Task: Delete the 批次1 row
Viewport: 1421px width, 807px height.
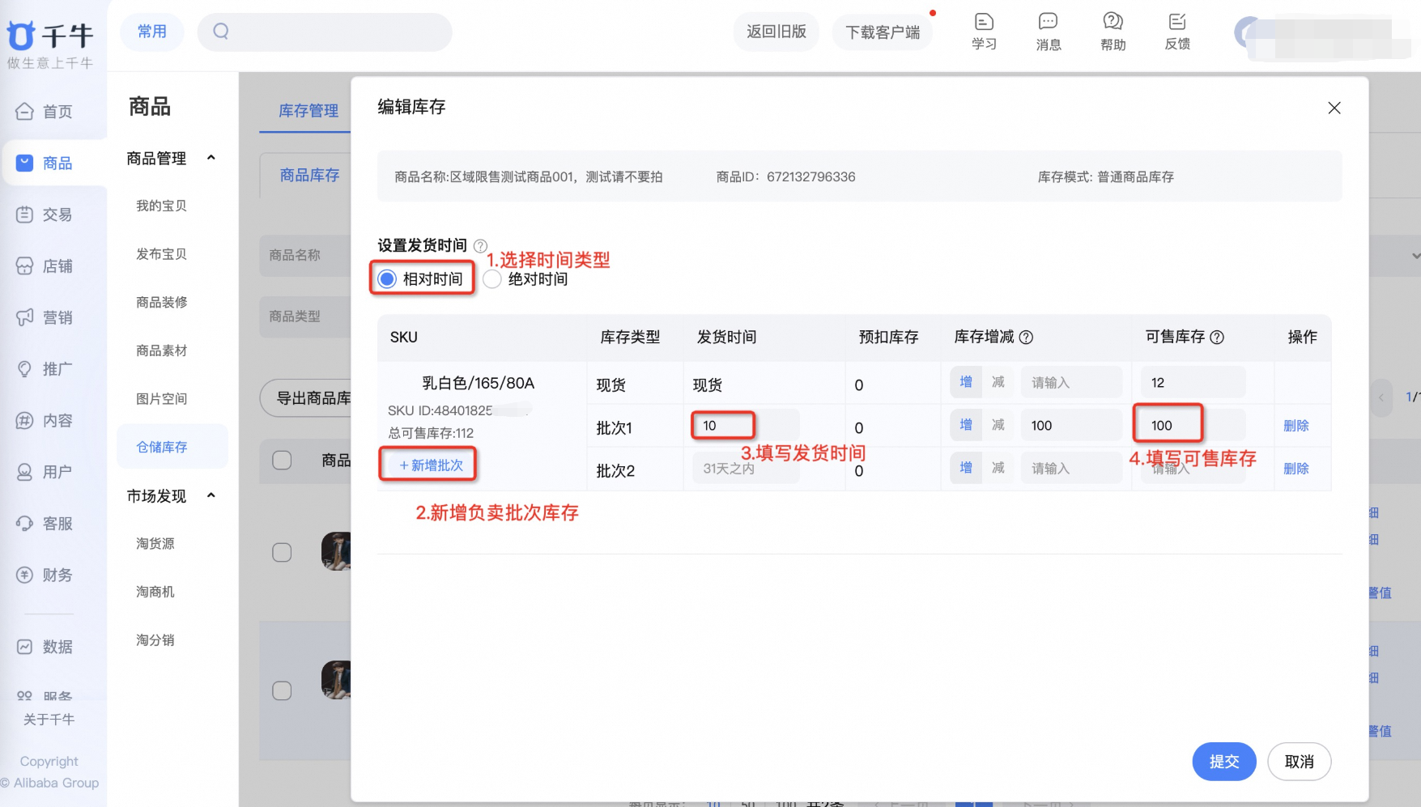Action: pyautogui.click(x=1296, y=426)
